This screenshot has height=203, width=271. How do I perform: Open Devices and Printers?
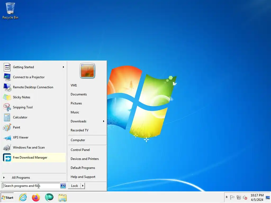(85, 159)
